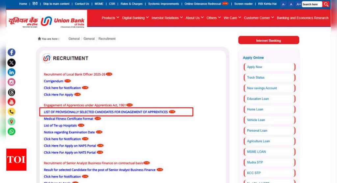Open Engagement of Apprentices under Apprentices Act link

[85, 105]
